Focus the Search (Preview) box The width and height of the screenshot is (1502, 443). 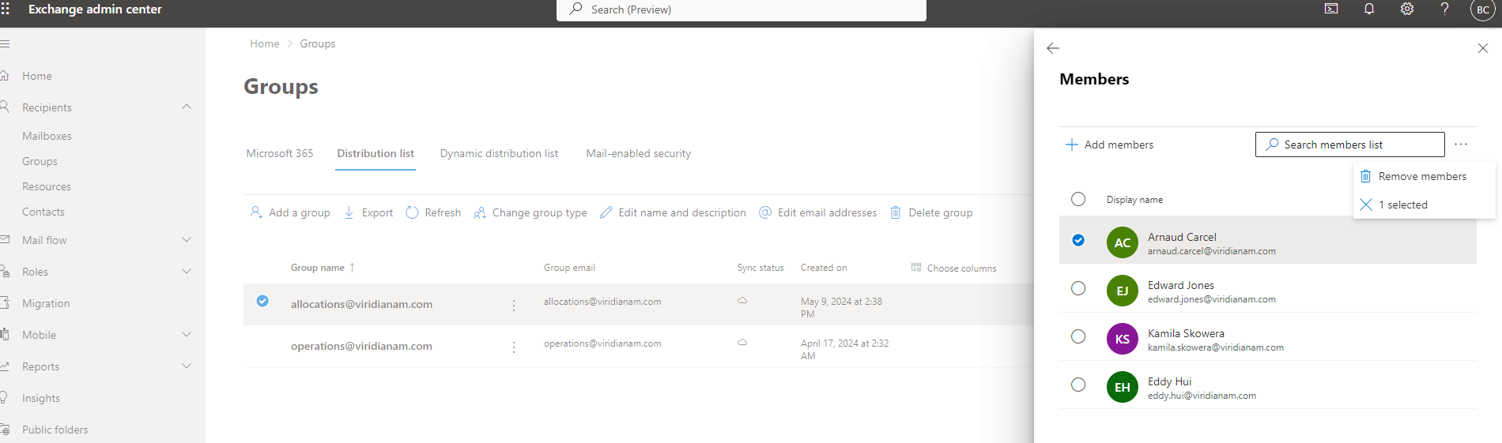click(742, 9)
